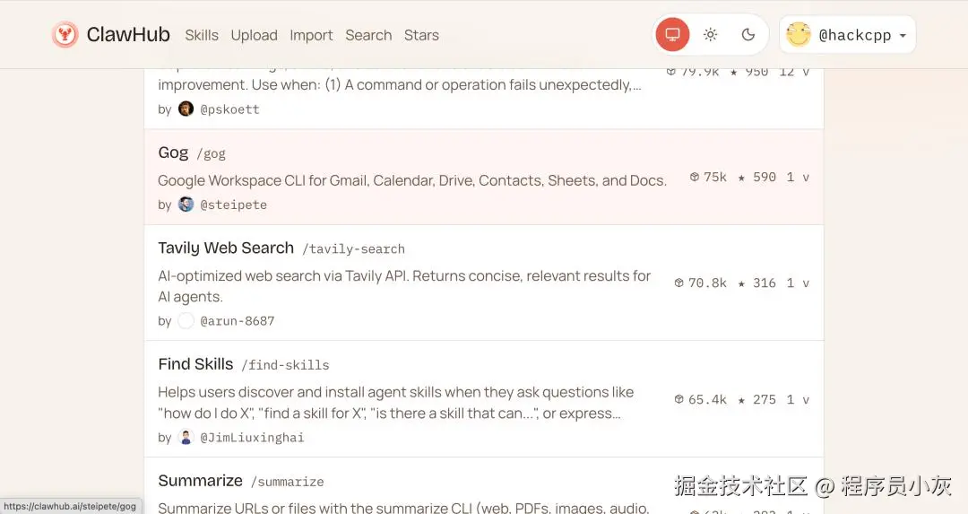Click Tavily '1 v' version count
This screenshot has height=514, width=968.
(x=798, y=283)
